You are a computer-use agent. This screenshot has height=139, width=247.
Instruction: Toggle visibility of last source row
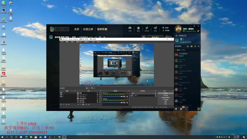(x=97, y=102)
